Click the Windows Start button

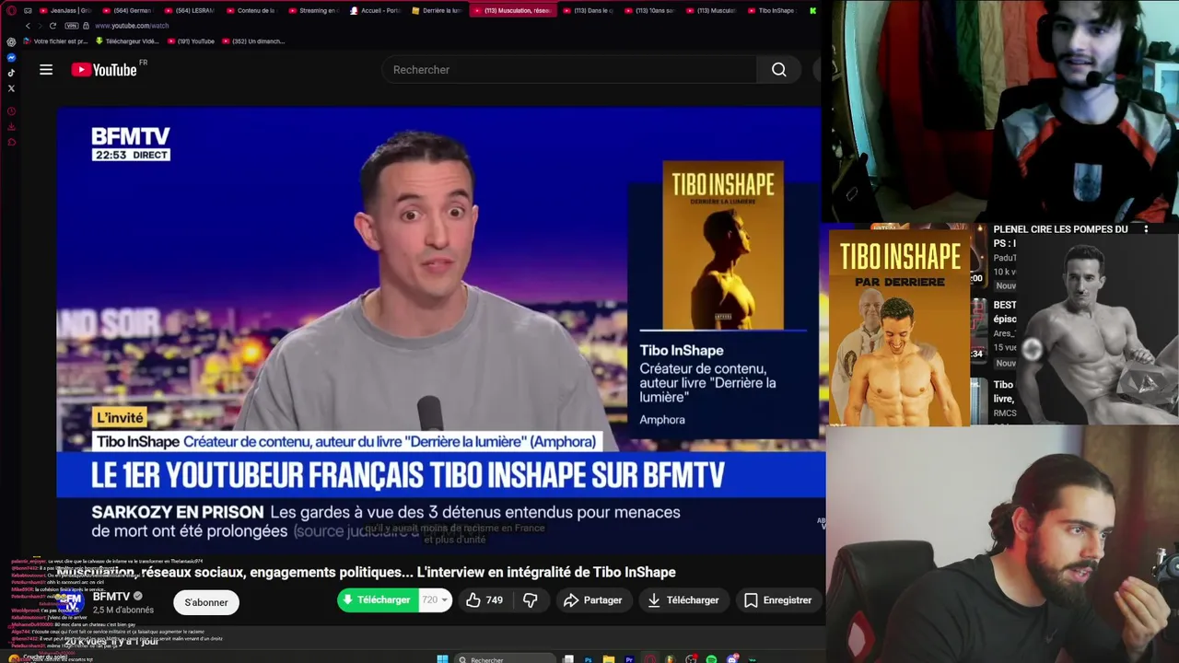point(442,659)
